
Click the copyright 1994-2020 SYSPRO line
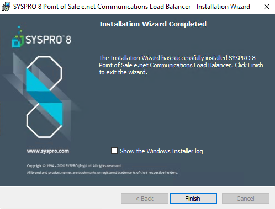[74, 166]
